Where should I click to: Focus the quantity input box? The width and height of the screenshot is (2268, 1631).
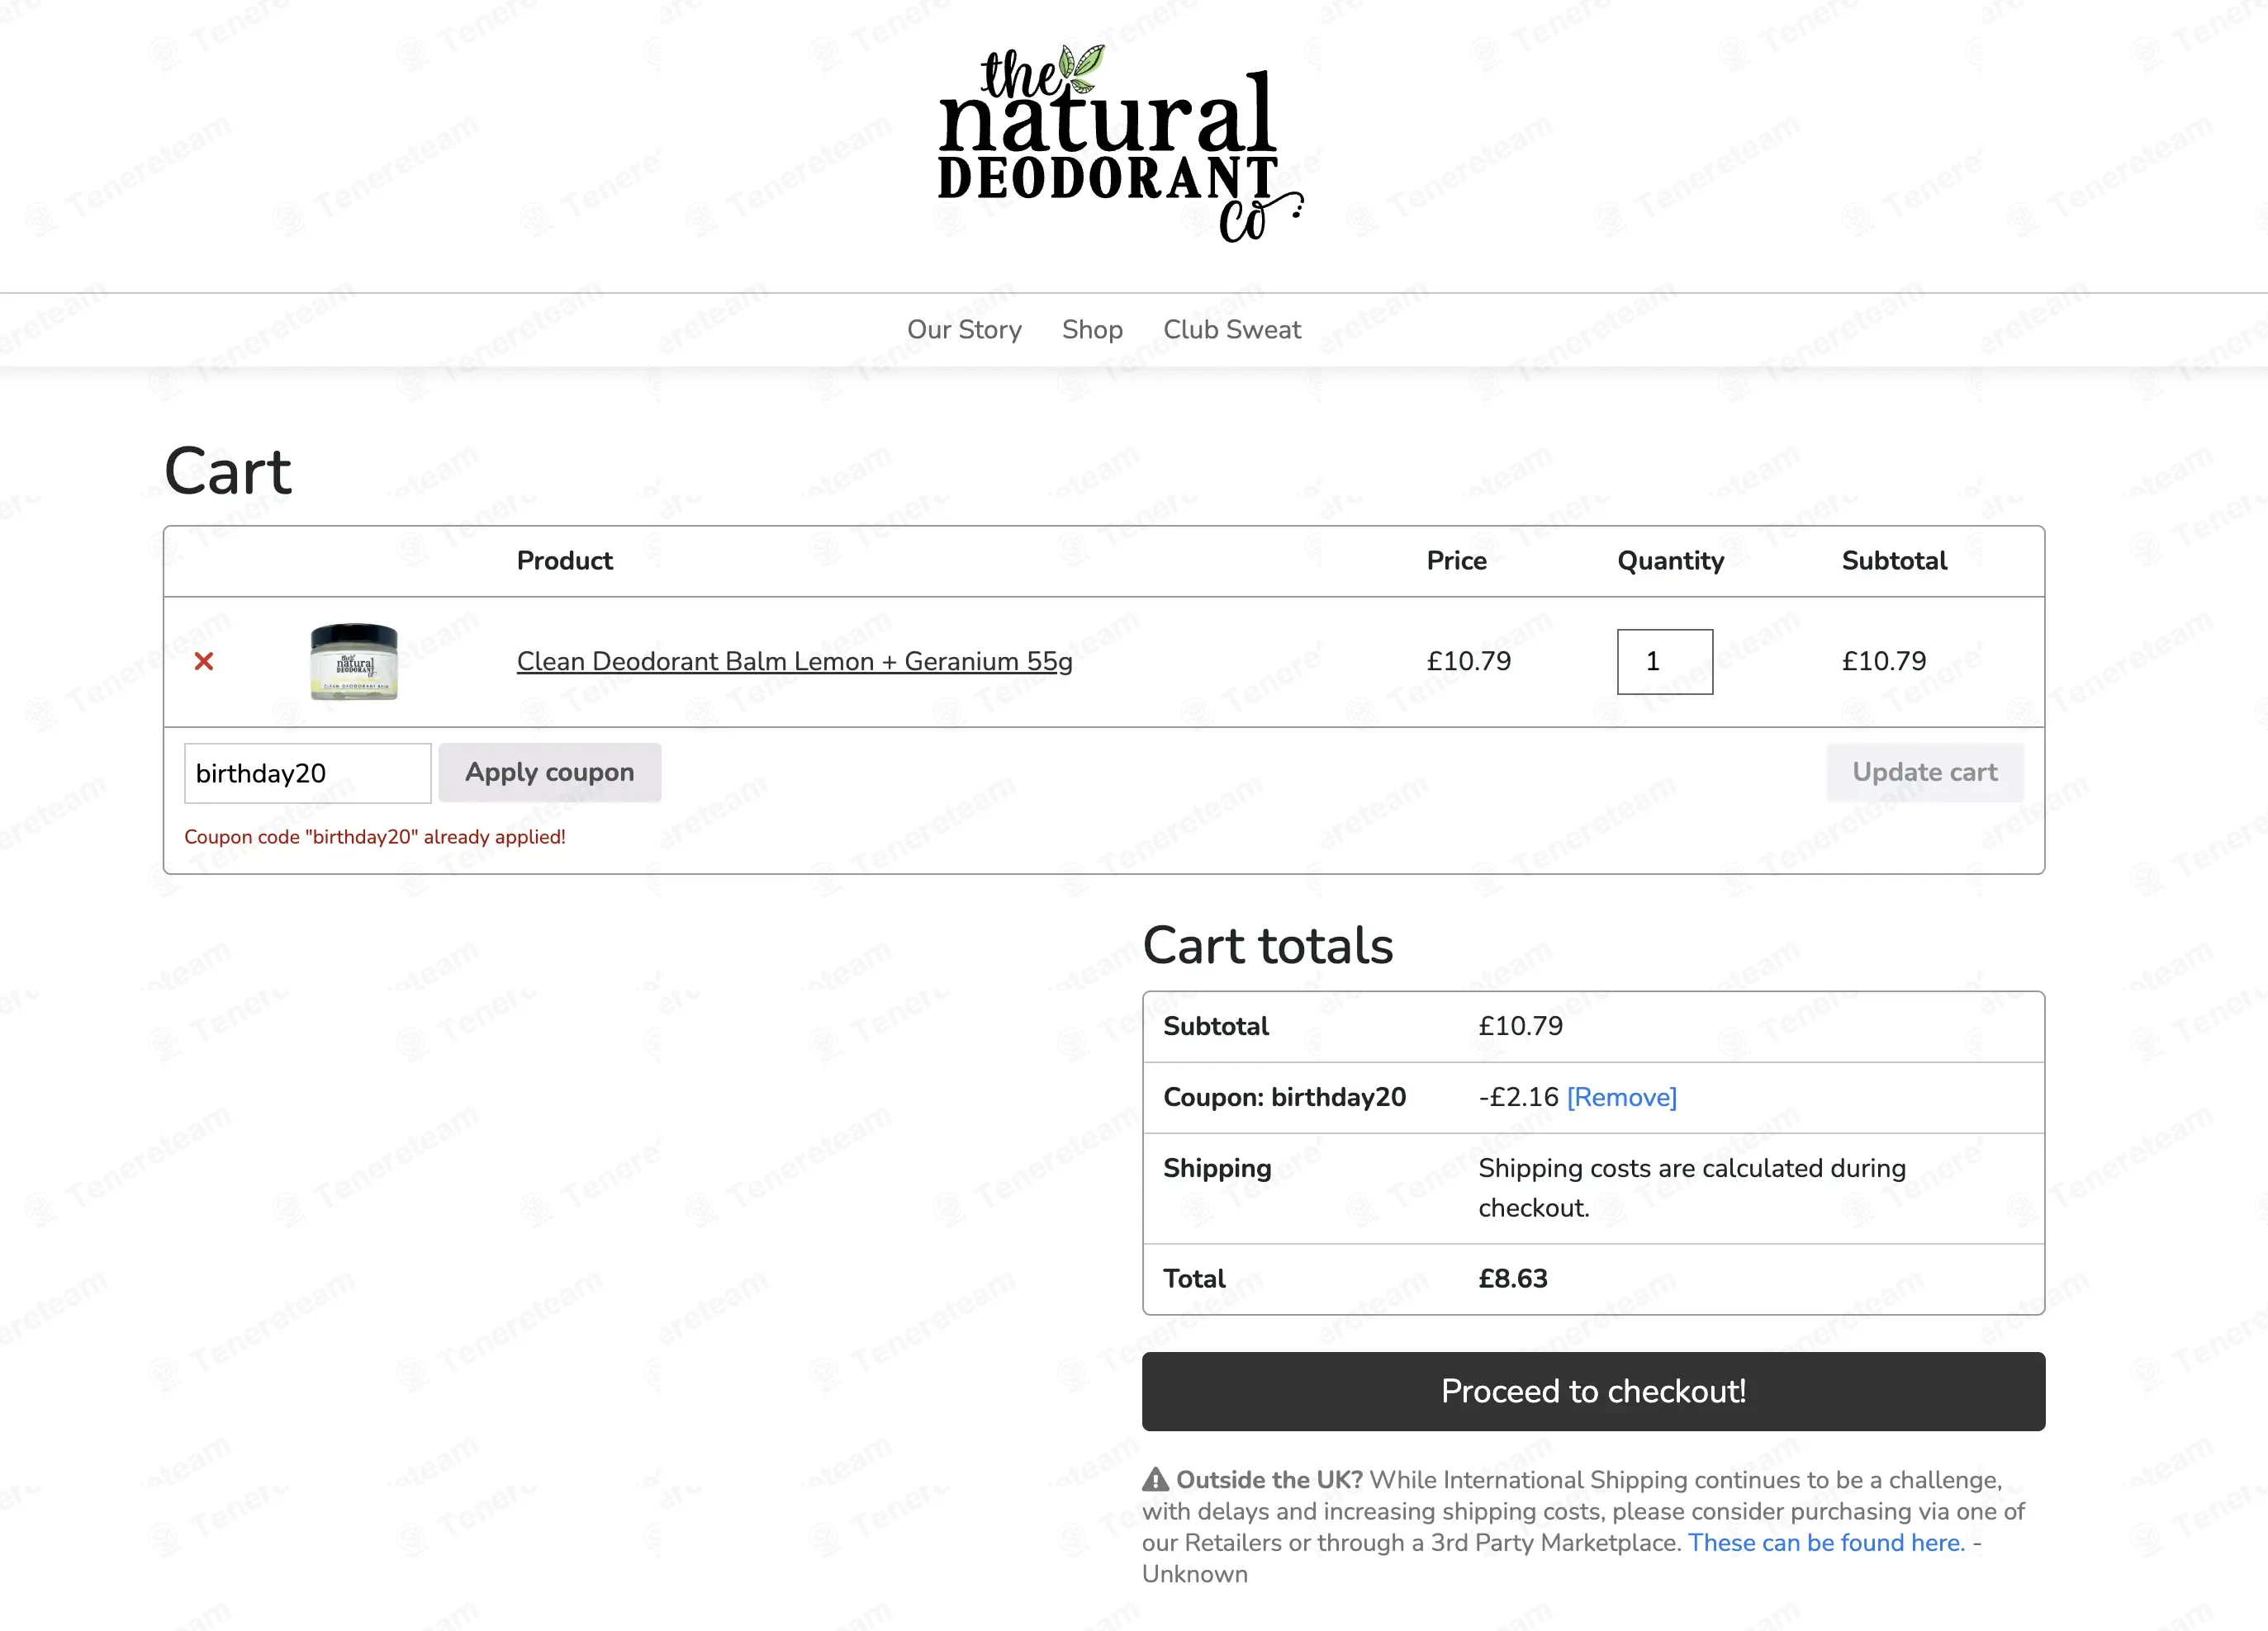click(x=1665, y=662)
